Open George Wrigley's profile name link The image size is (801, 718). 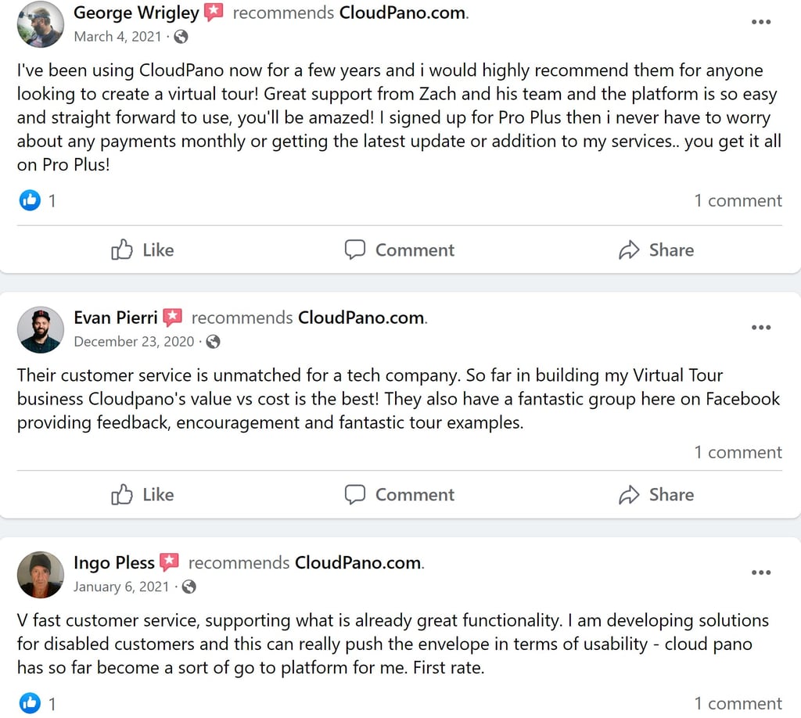(x=136, y=13)
